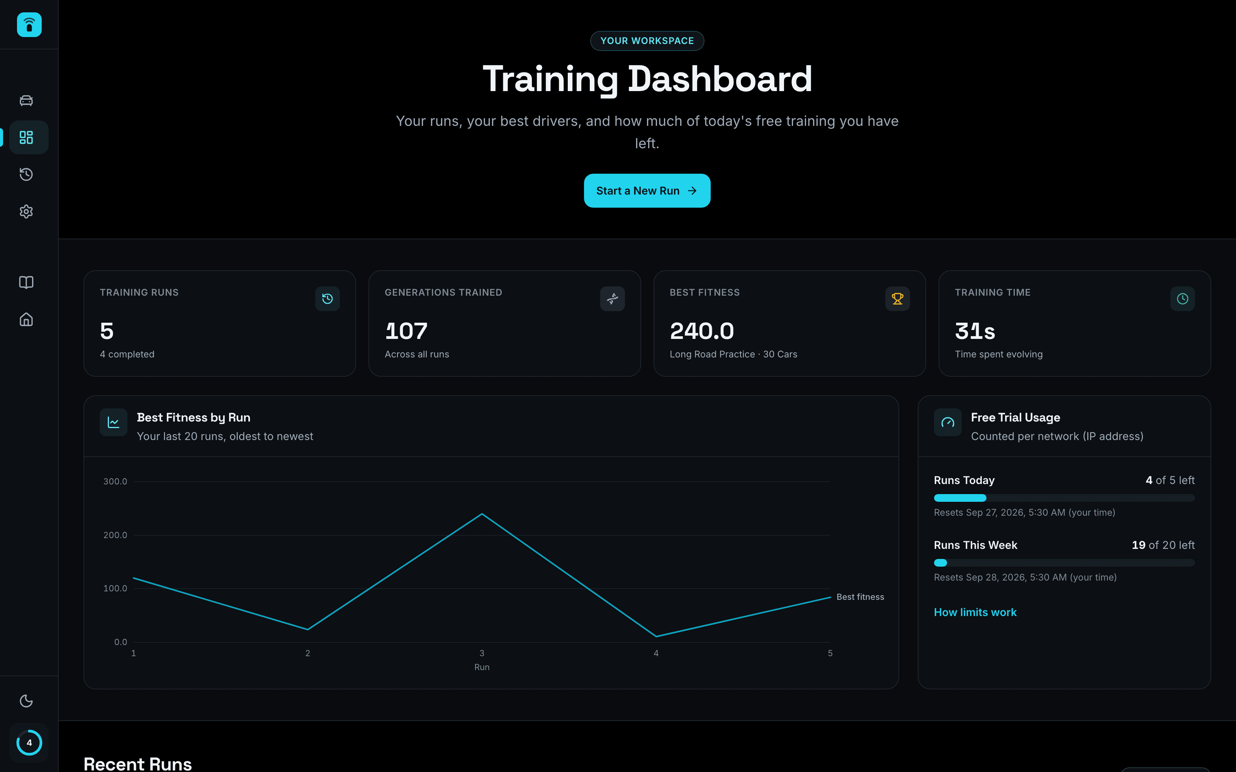The width and height of the screenshot is (1236, 772).
Task: Click the 31s training time value
Action: 975,331
